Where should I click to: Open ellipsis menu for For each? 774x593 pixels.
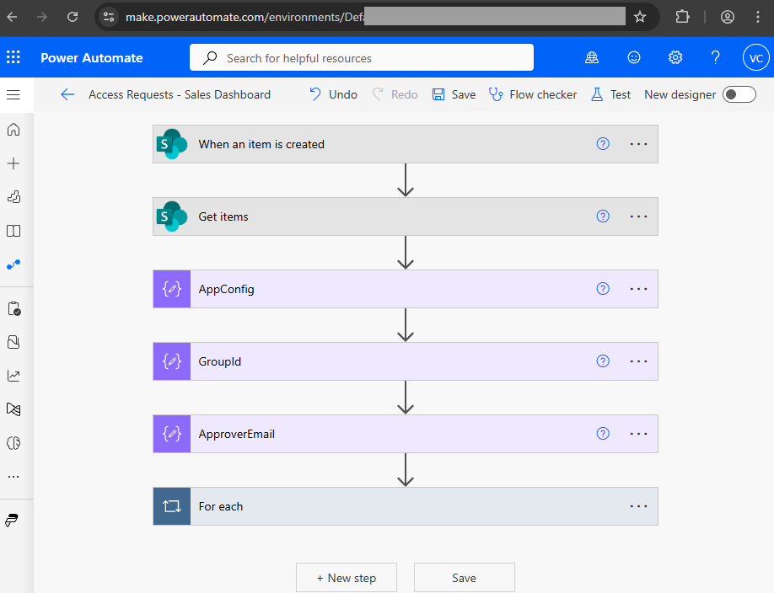pyautogui.click(x=638, y=507)
